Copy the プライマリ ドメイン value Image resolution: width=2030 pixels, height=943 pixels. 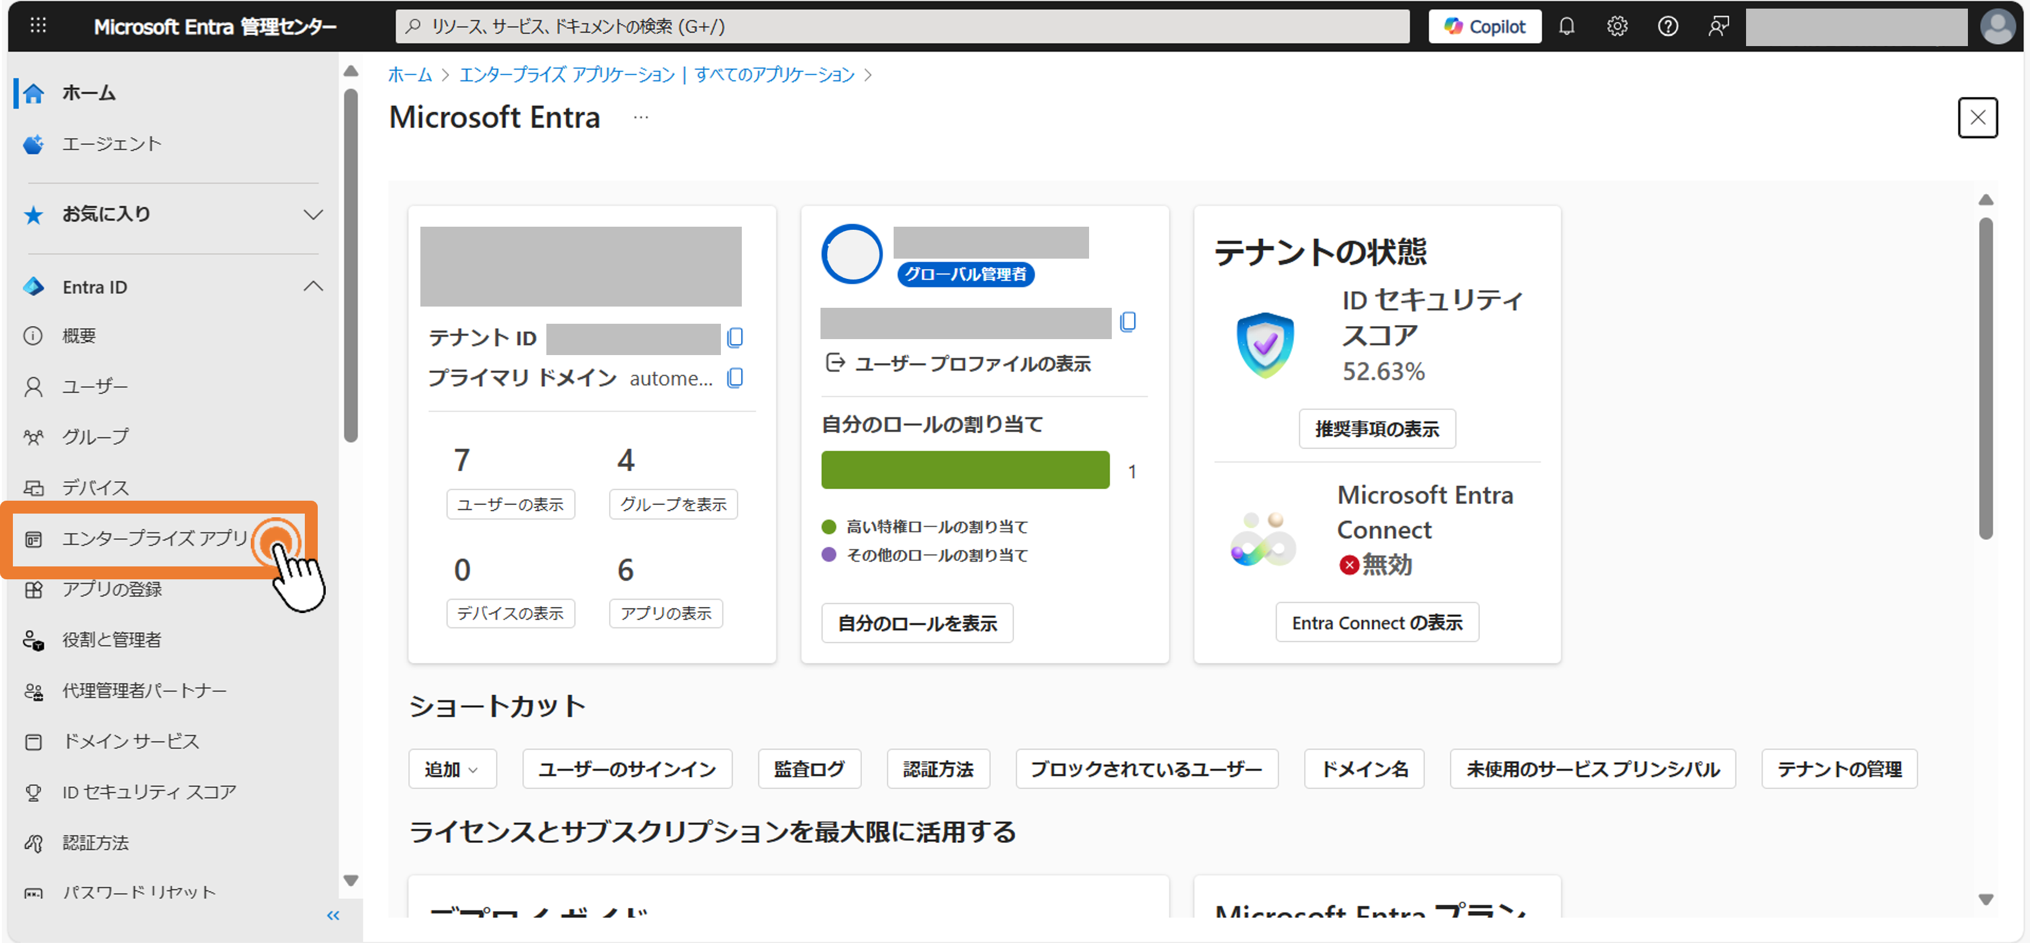pyautogui.click(x=734, y=378)
